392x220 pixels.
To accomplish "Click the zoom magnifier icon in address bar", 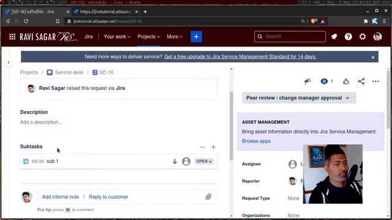I will coord(303,21).
